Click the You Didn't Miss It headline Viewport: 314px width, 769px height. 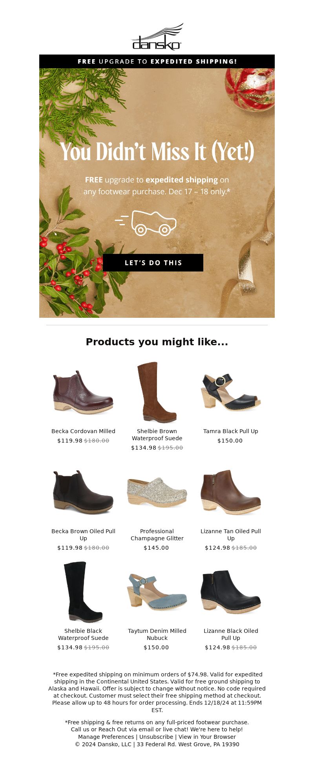[x=157, y=151]
